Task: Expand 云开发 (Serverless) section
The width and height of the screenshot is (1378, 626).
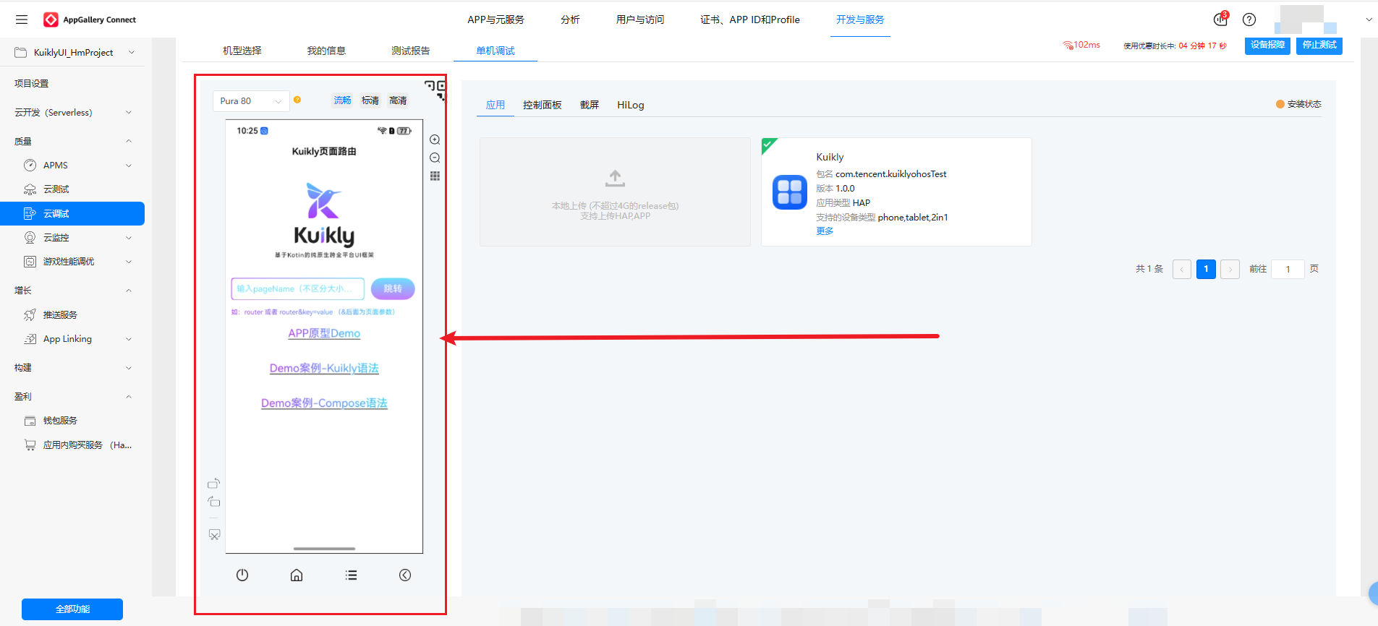Action: coord(129,112)
